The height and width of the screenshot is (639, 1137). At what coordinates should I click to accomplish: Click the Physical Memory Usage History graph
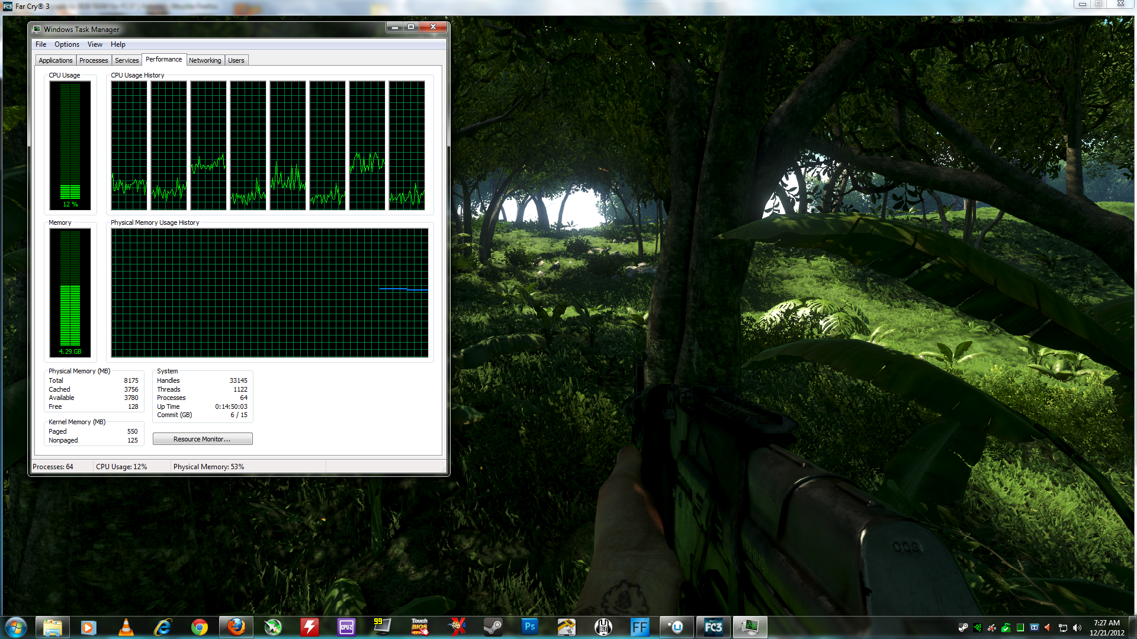point(269,293)
